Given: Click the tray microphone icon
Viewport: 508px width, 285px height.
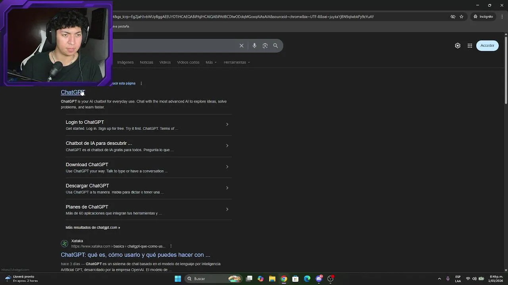Looking at the screenshot, I should tap(448, 279).
